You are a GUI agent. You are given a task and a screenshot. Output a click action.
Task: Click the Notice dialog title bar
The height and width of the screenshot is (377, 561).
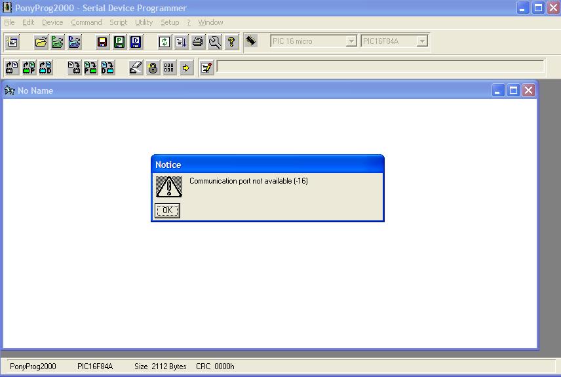coord(267,165)
